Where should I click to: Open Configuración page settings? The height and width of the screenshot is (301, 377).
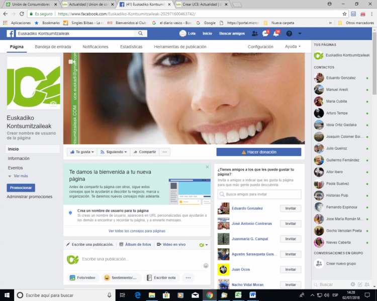[260, 47]
